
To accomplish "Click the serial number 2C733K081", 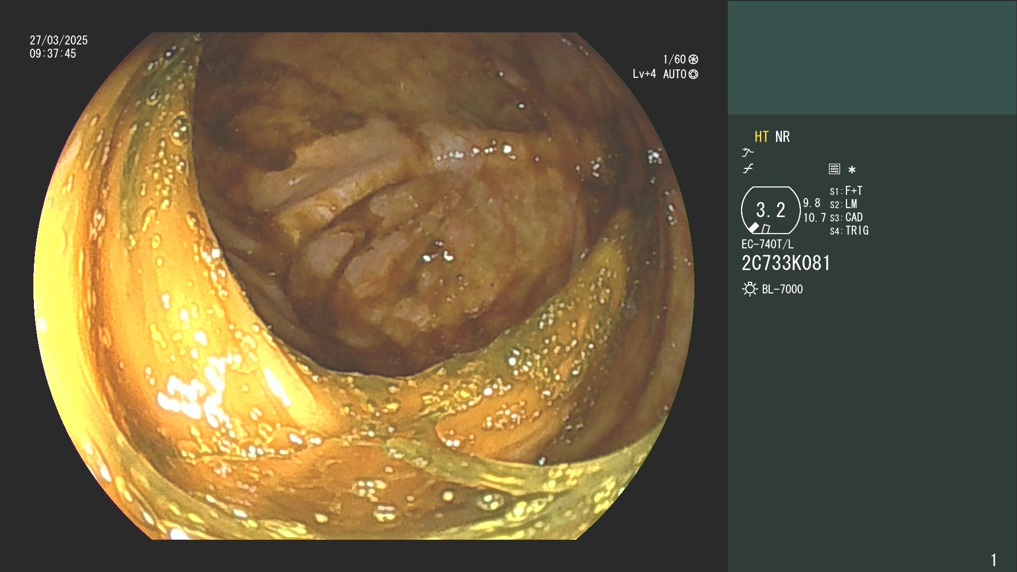I will pyautogui.click(x=786, y=263).
